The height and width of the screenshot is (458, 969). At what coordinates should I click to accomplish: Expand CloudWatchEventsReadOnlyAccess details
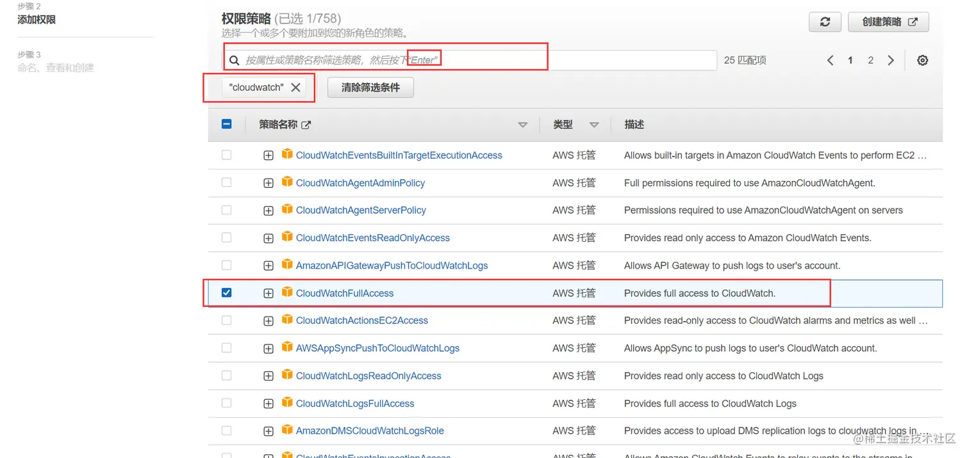pos(269,238)
